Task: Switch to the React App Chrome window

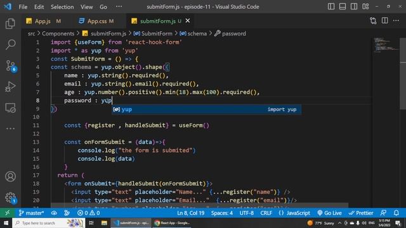Action: 172,223
